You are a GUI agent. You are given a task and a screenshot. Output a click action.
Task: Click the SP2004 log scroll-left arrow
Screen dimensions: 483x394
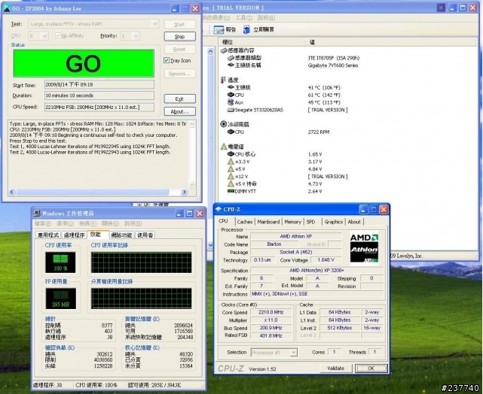coord(12,192)
